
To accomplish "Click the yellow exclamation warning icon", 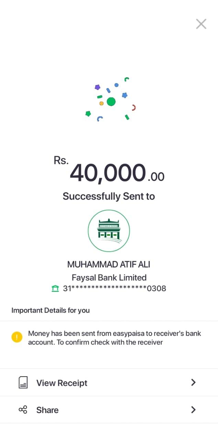I will pyautogui.click(x=17, y=337).
